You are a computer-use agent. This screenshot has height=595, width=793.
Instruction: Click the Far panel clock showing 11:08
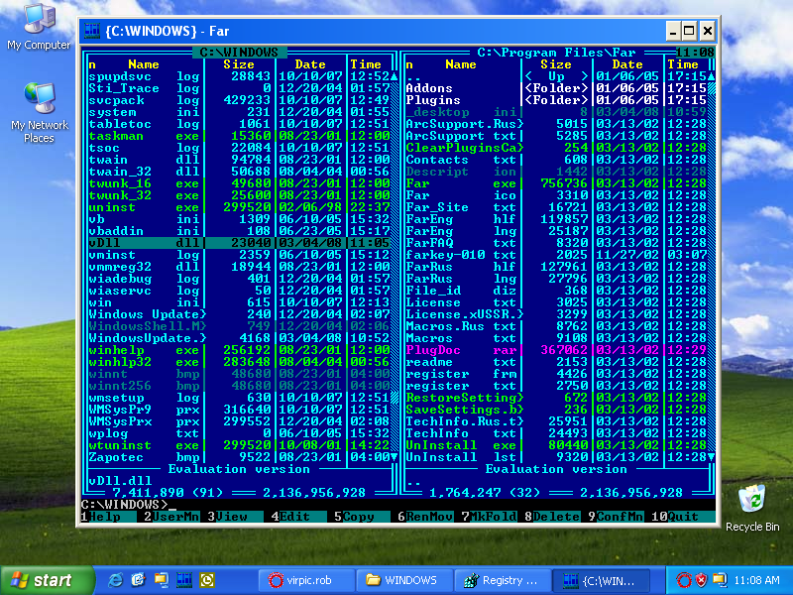696,53
